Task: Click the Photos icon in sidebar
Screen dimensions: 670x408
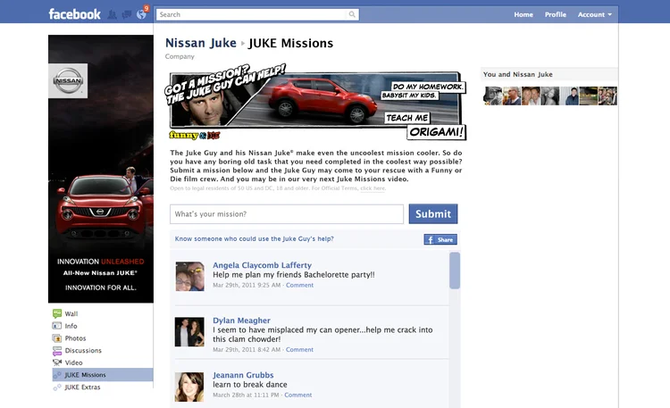Action: pos(57,338)
